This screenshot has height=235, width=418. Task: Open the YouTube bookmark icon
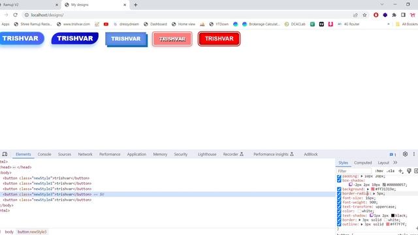click(106, 24)
